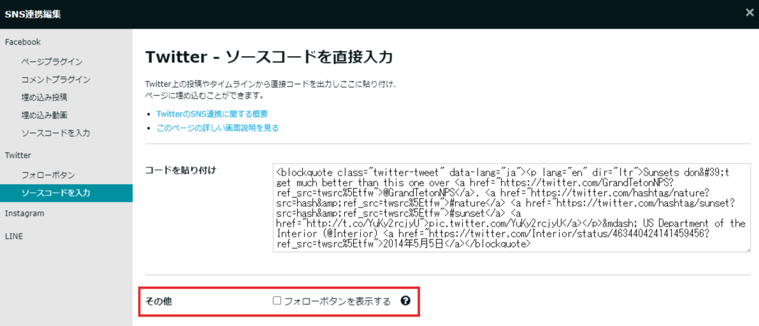Grab the textarea resize handle

point(748,250)
